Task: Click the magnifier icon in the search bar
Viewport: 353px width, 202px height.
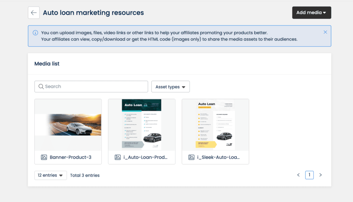Action: (x=41, y=86)
